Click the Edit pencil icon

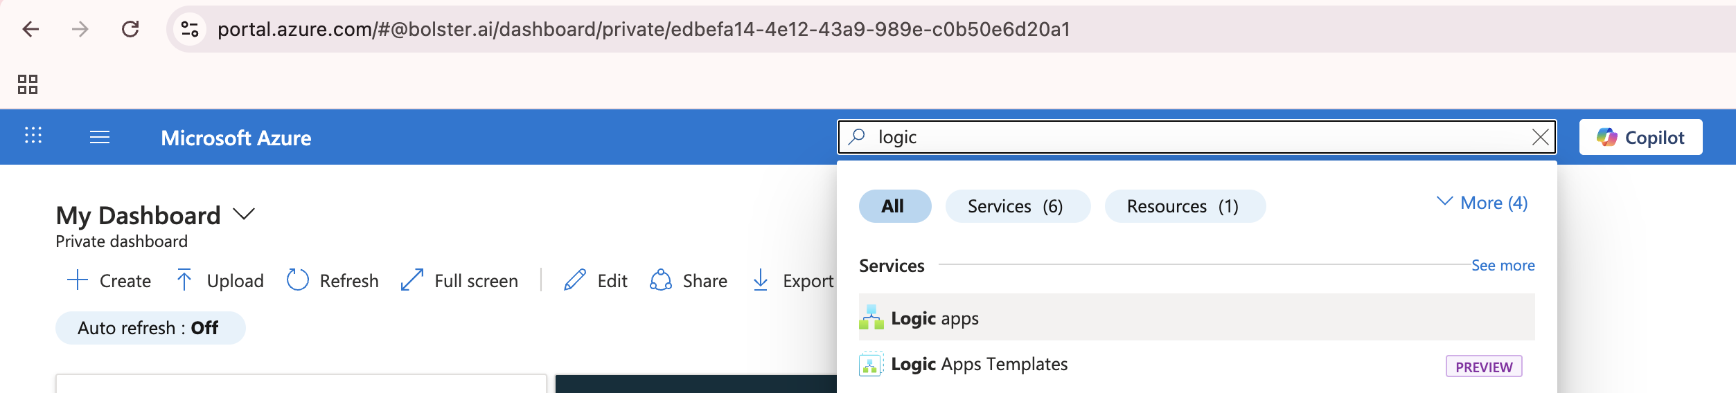pyautogui.click(x=575, y=281)
